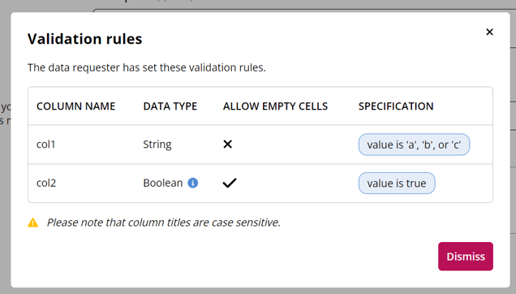Click the ALLOW EMPTY CELLS header
The width and height of the screenshot is (516, 294).
[275, 106]
